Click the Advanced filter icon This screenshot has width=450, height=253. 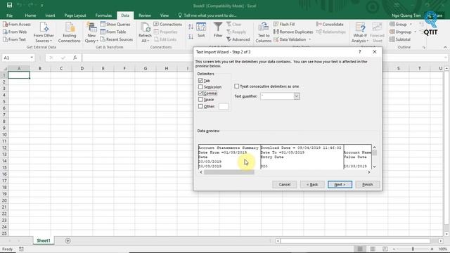coord(229,39)
